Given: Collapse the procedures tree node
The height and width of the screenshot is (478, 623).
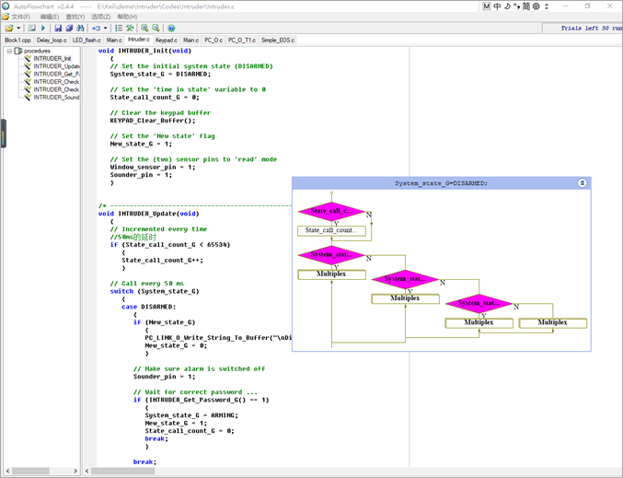Looking at the screenshot, I should [x=9, y=51].
